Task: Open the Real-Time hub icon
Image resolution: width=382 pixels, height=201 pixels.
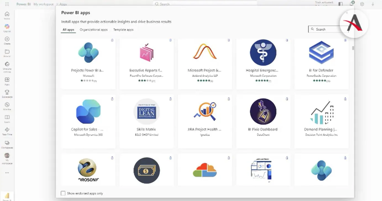Action: tap(7, 131)
